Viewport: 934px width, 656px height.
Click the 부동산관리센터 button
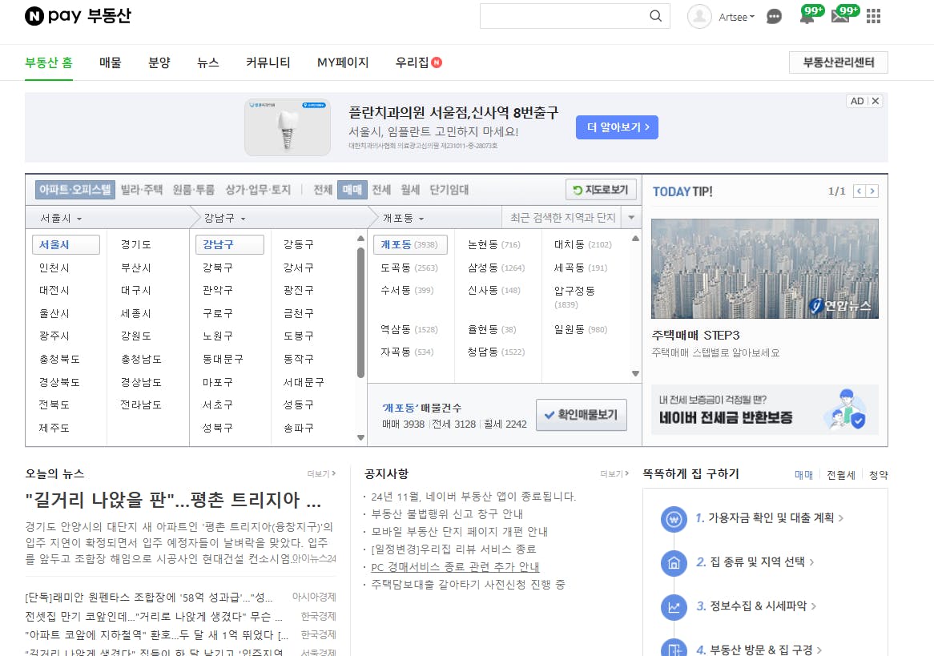838,62
